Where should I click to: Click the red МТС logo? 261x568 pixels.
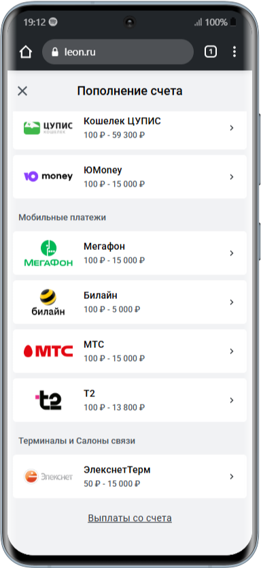pyautogui.click(x=48, y=351)
